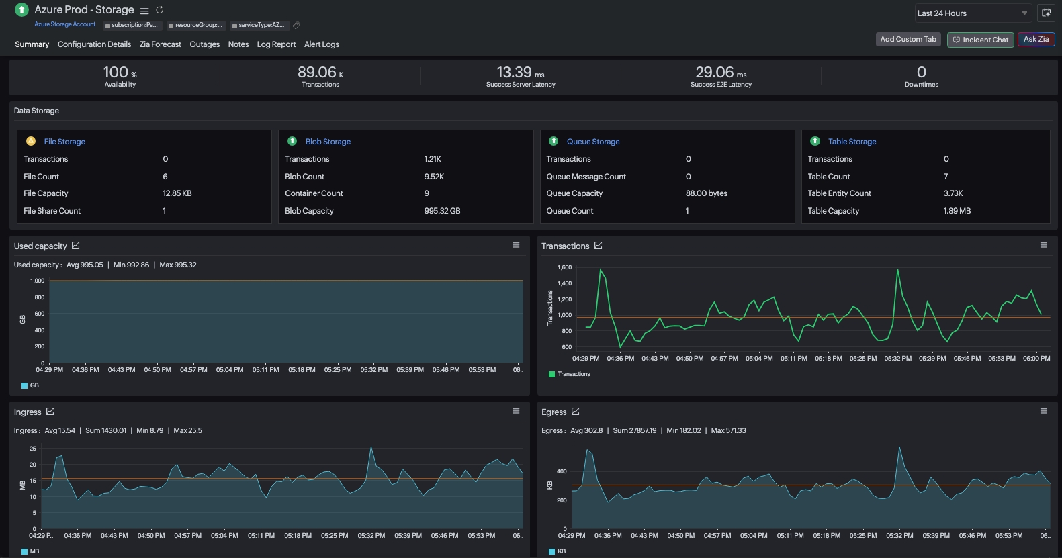Screen dimensions: 1062x558
Task: Click the tag icon after the serviceType tag
Action: [296, 26]
